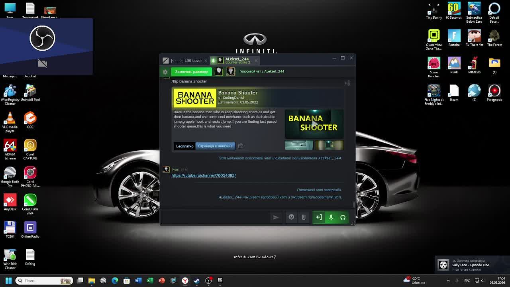Open voice chat settings gear
Viewport: 510px width, 287px height.
pos(165,72)
